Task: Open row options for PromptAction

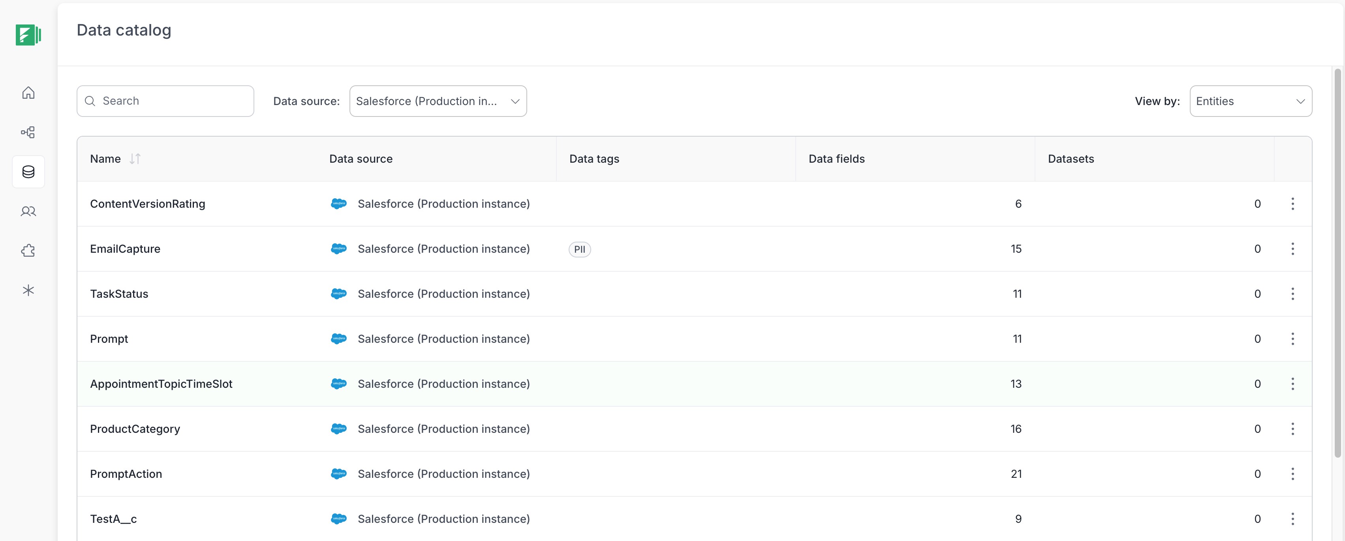Action: pyautogui.click(x=1292, y=474)
